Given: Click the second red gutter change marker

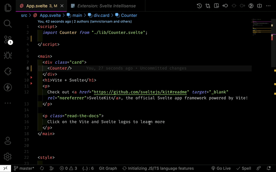Looking at the screenshot, I should click(x=31, y=83).
